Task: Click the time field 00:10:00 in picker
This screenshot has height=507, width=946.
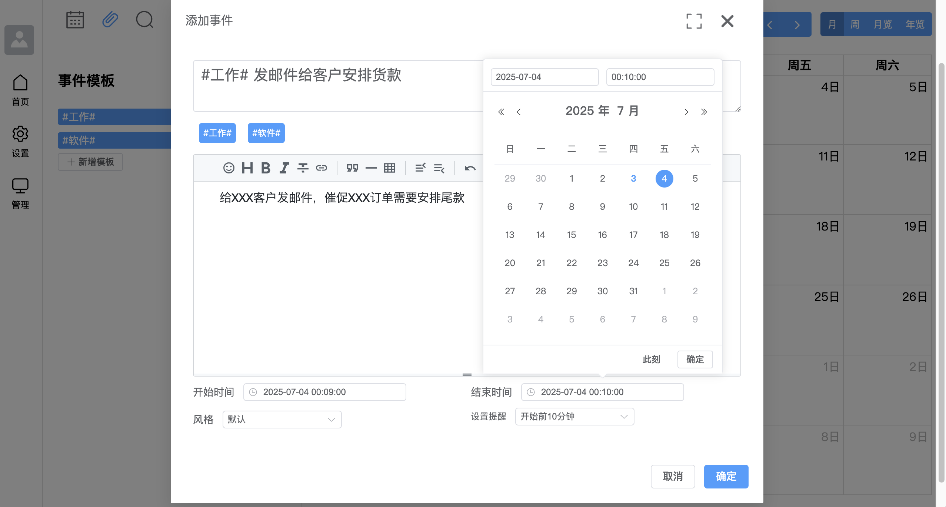Action: pyautogui.click(x=660, y=77)
